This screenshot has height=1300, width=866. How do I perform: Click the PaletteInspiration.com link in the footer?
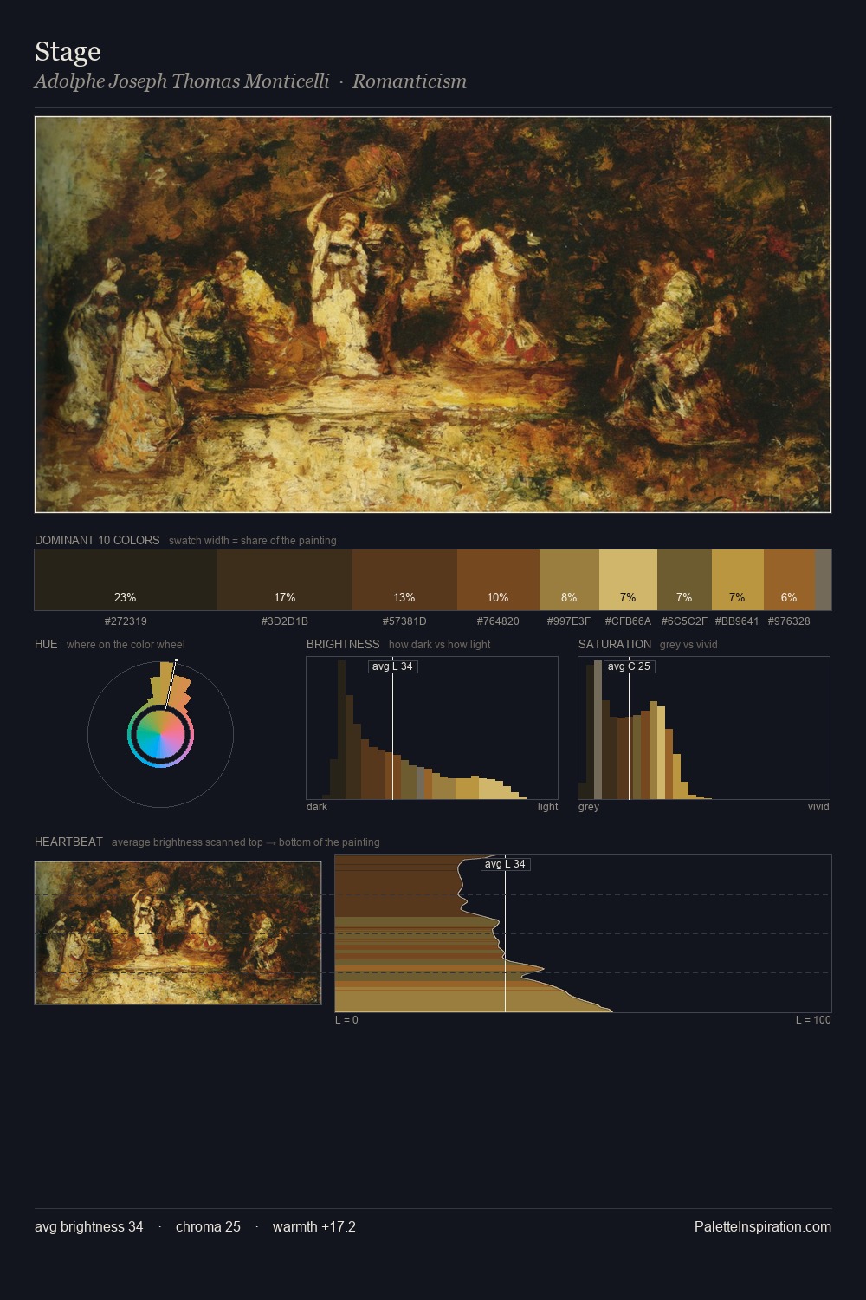click(762, 1226)
